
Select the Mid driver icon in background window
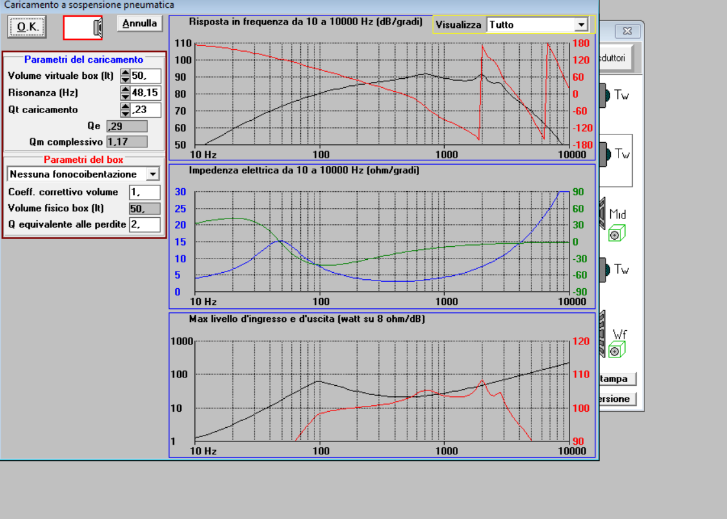click(602, 213)
